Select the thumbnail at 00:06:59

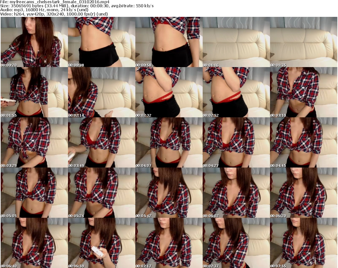pos(102,243)
